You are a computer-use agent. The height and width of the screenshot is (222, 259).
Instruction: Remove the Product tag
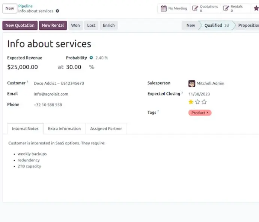pos(208,113)
